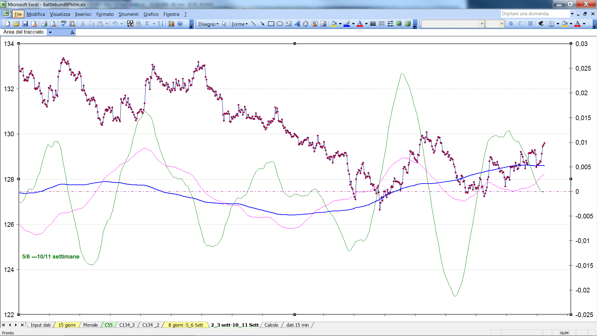Screen dimensions: 597x336
Task: Click the Permission icon
Action: (34, 24)
